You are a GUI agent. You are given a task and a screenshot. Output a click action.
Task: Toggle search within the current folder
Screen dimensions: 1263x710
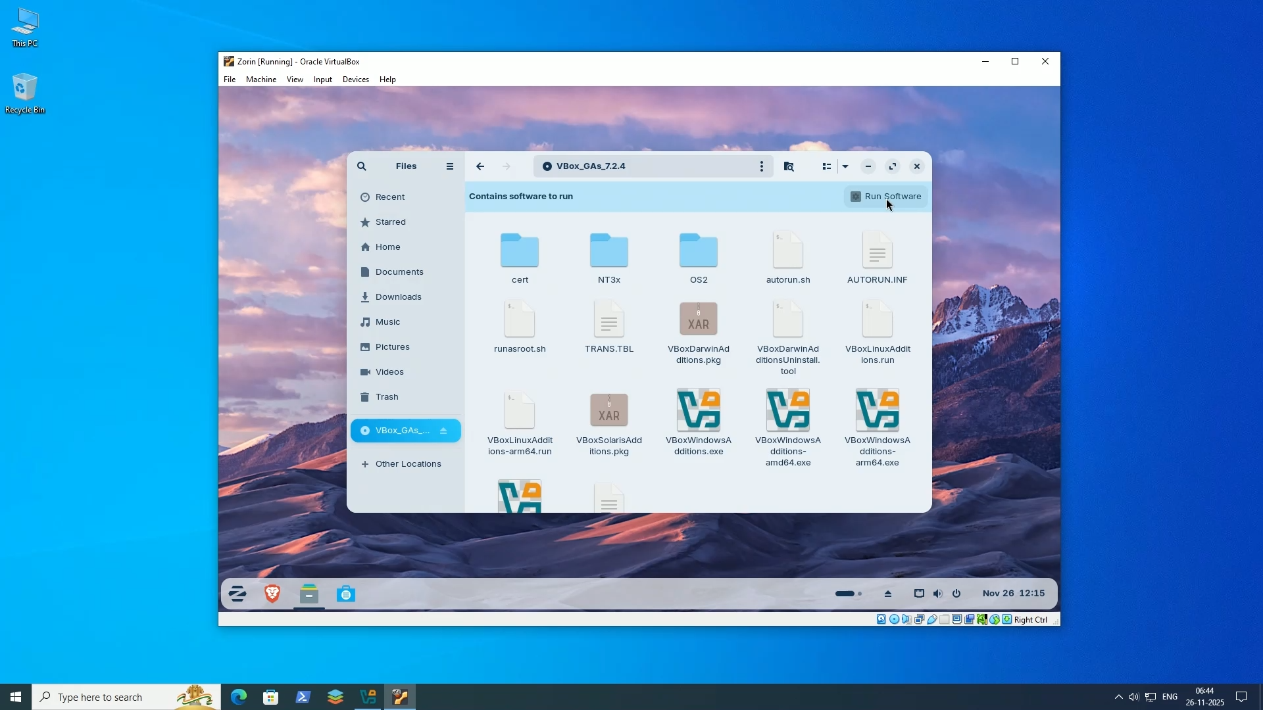pos(789,166)
